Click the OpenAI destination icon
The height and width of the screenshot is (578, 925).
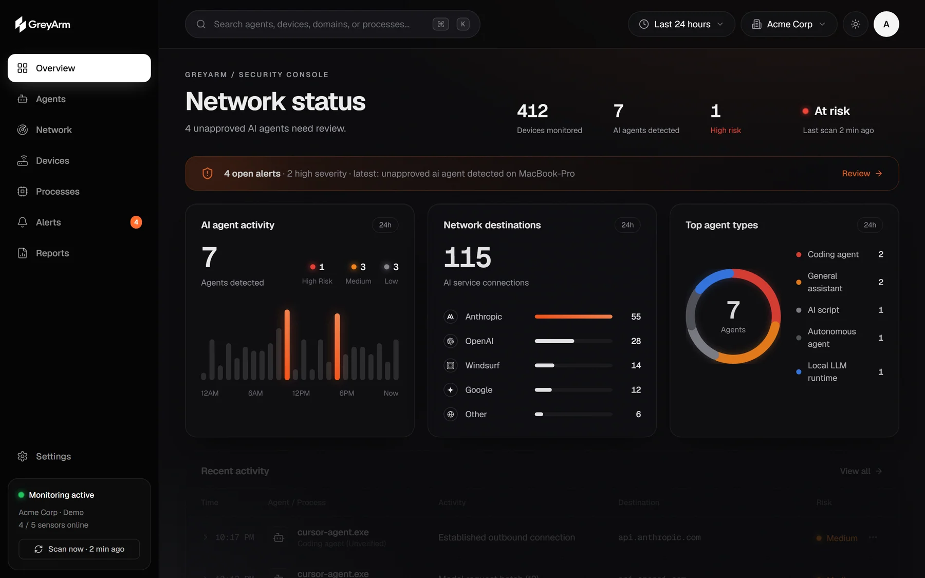pyautogui.click(x=451, y=341)
